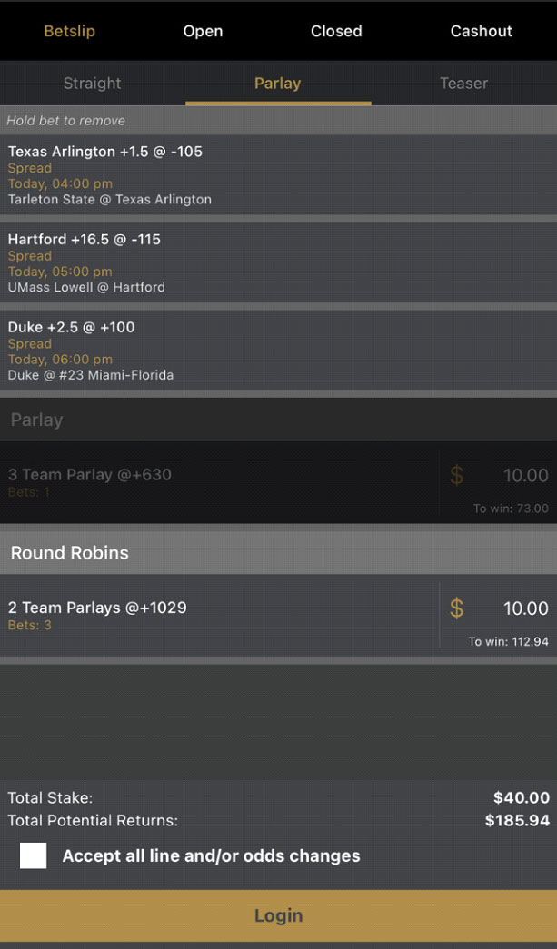Select the Hartford +16.5 spread bet

pyautogui.click(x=278, y=262)
